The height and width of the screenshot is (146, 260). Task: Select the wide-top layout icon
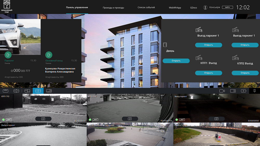[x=49, y=91]
